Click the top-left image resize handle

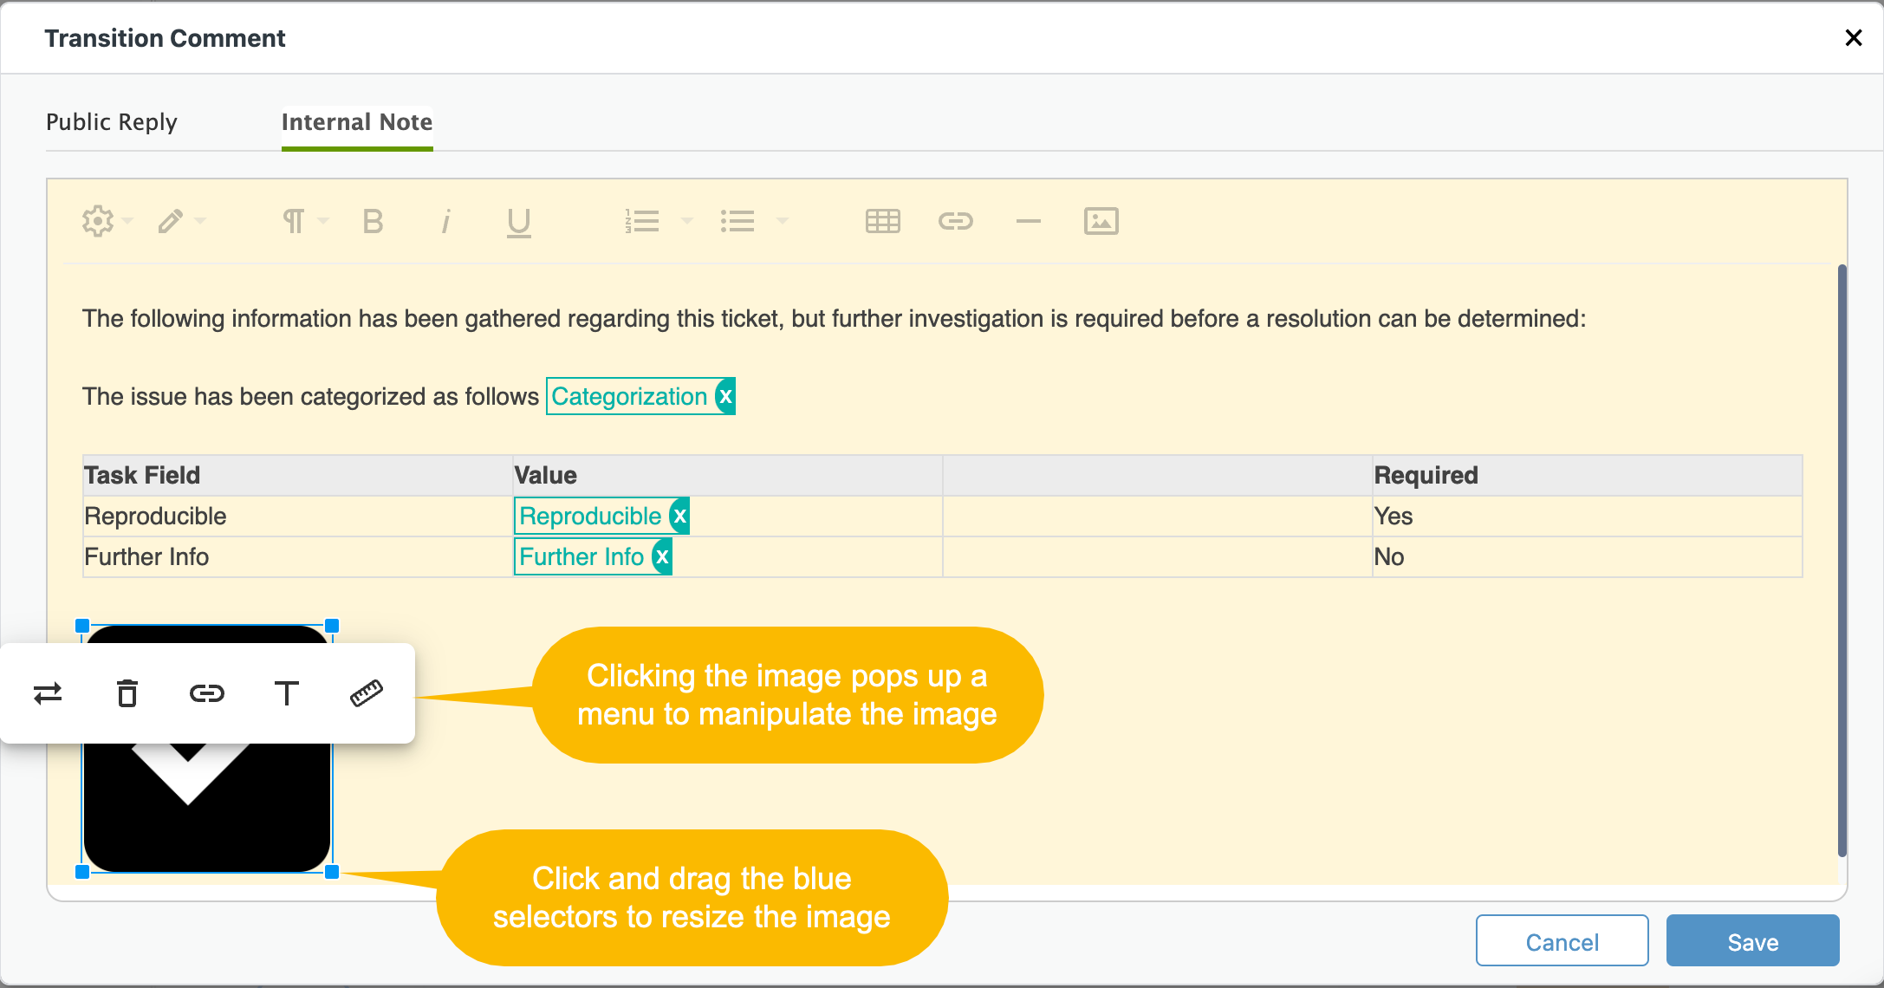82,626
